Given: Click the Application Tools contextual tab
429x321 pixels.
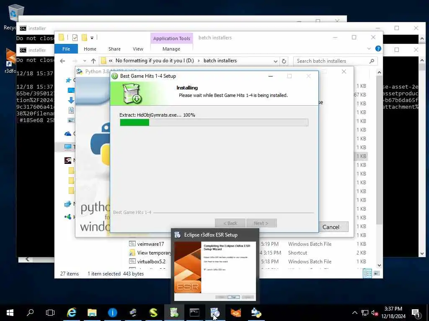Looking at the screenshot, I should pos(171,38).
